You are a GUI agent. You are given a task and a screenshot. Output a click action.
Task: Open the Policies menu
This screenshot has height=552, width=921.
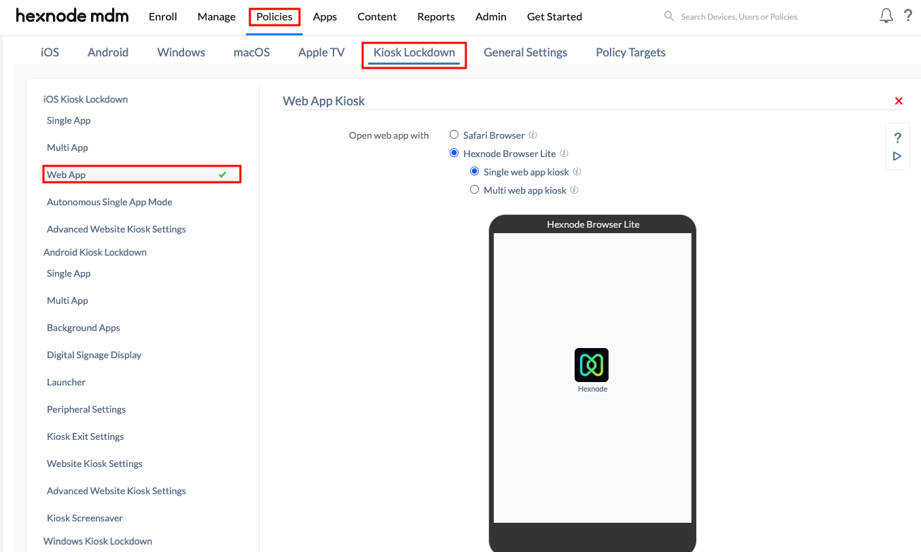[x=274, y=16]
